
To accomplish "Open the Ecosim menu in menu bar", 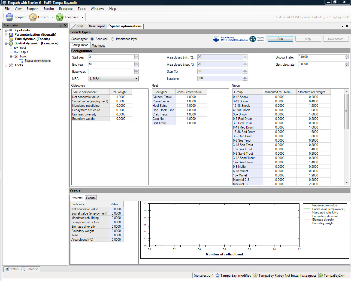I will (x=49, y=9).
